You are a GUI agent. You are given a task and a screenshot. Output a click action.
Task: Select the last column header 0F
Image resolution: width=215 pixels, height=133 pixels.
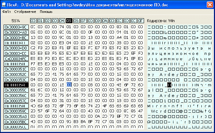[x=140, y=21]
